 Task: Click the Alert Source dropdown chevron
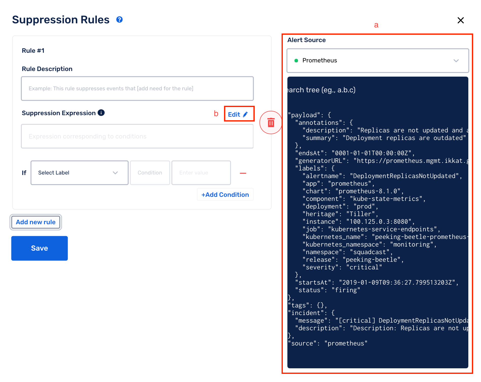coord(456,61)
